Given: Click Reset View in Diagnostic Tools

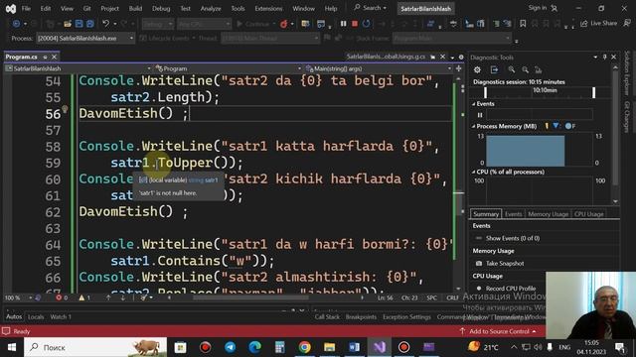Looking at the screenshot, I should (x=539, y=70).
